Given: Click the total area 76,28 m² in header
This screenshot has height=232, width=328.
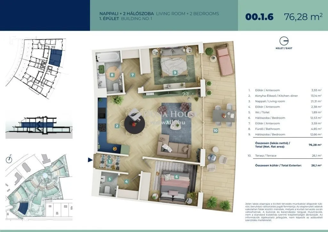Looking at the screenshot, I should [303, 17].
